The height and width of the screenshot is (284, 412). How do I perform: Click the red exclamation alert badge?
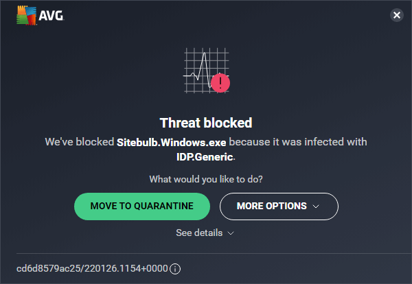click(220, 83)
